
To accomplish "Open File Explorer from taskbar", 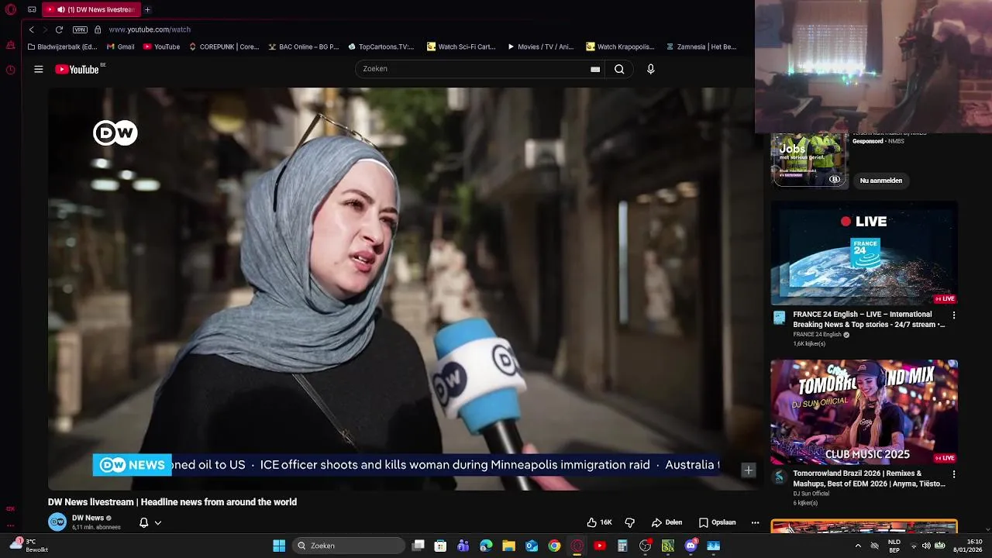I will [508, 546].
